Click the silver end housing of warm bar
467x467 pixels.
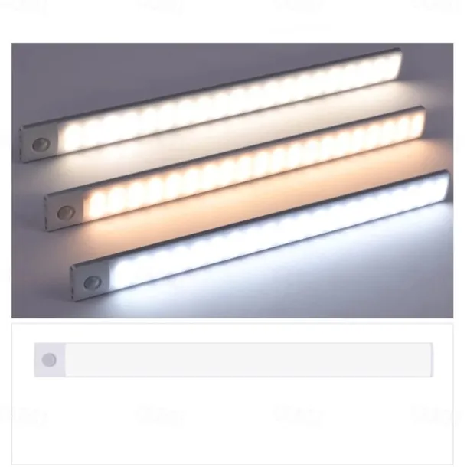pos(64,212)
